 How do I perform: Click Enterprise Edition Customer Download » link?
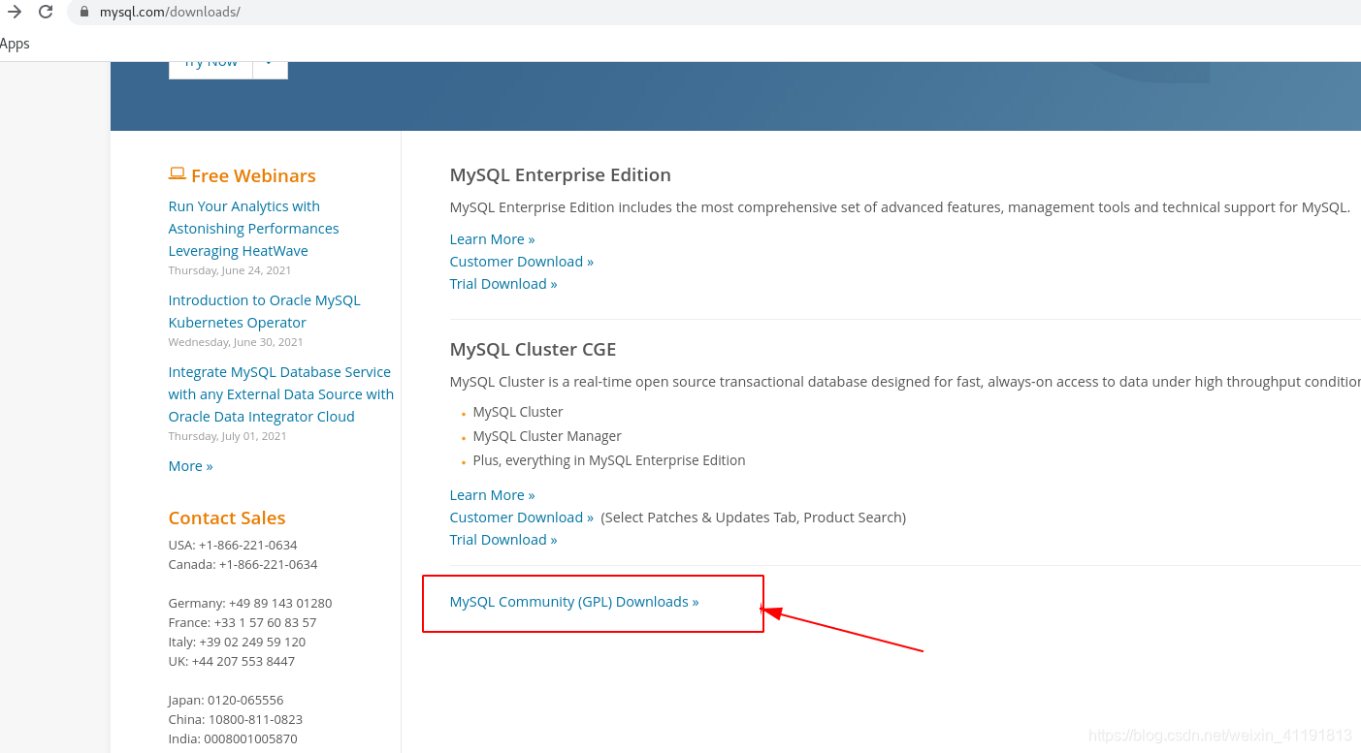[521, 262]
